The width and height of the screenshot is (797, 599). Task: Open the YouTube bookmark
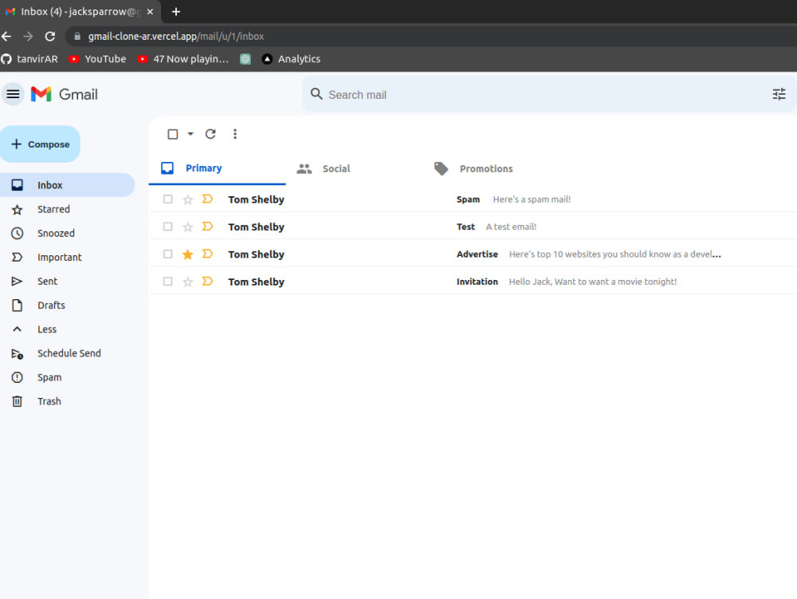97,59
